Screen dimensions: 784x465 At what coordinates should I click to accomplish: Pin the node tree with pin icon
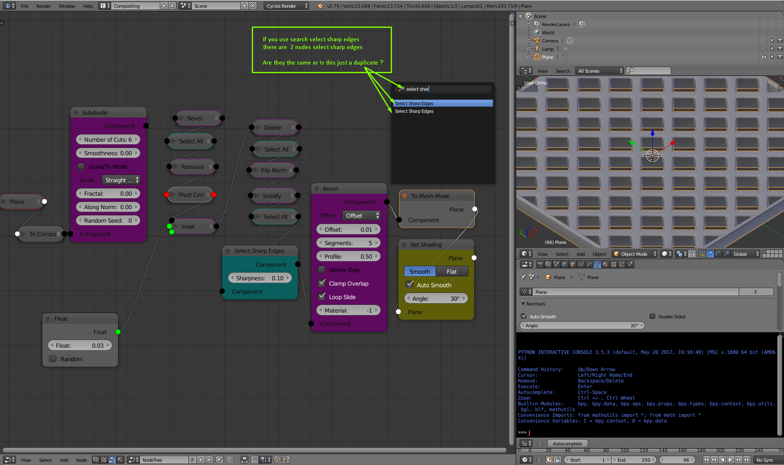coord(220,460)
